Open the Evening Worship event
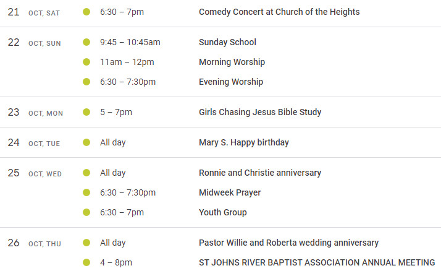This screenshot has height=276, width=441. tap(231, 82)
